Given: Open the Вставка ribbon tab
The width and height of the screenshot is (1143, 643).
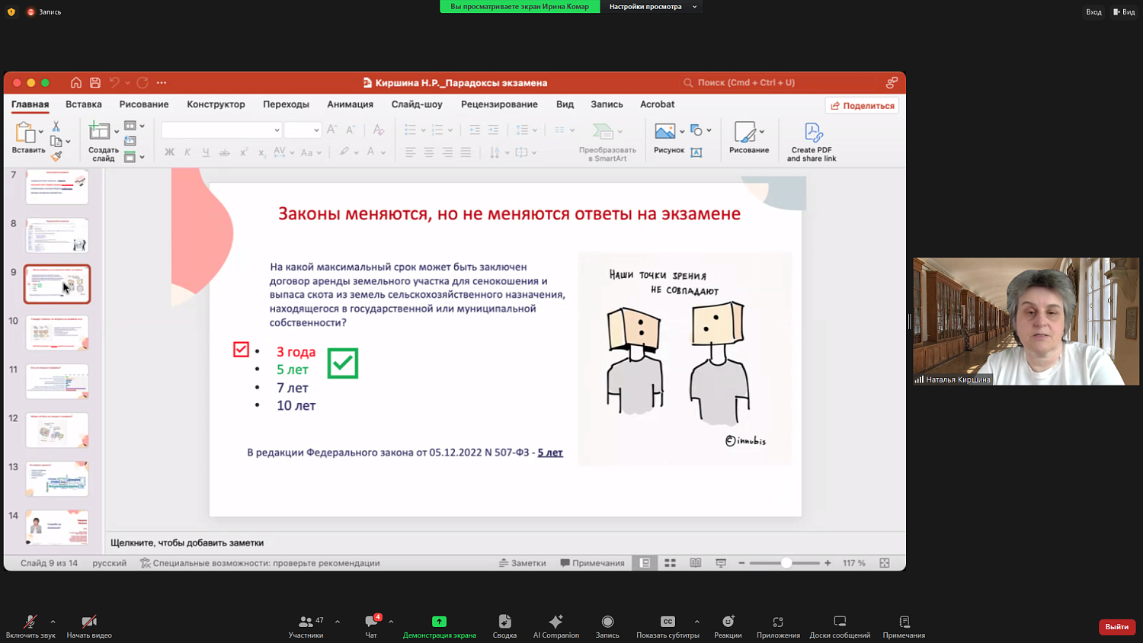Looking at the screenshot, I should pos(83,104).
